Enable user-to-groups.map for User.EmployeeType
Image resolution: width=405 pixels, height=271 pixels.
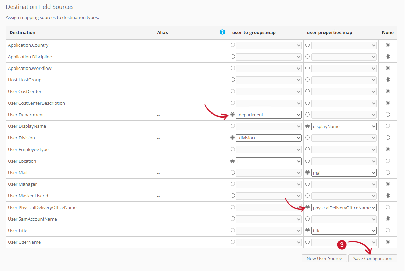pos(233,149)
